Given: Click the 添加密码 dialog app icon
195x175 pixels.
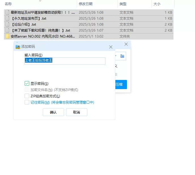Looking at the screenshot, I should pos(18,47).
